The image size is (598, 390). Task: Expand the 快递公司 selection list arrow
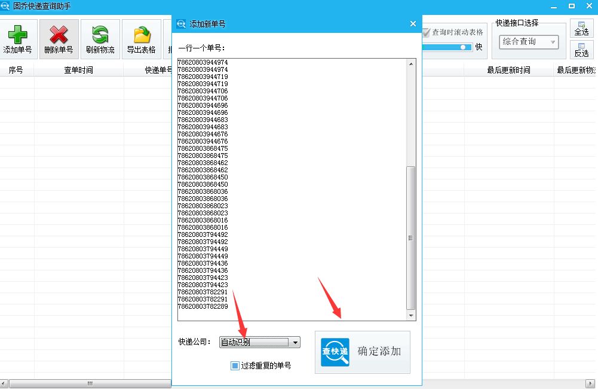[x=295, y=342]
